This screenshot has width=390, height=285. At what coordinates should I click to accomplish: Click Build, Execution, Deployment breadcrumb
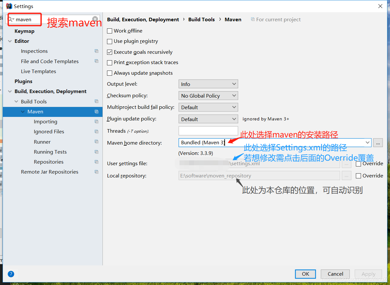(143, 19)
